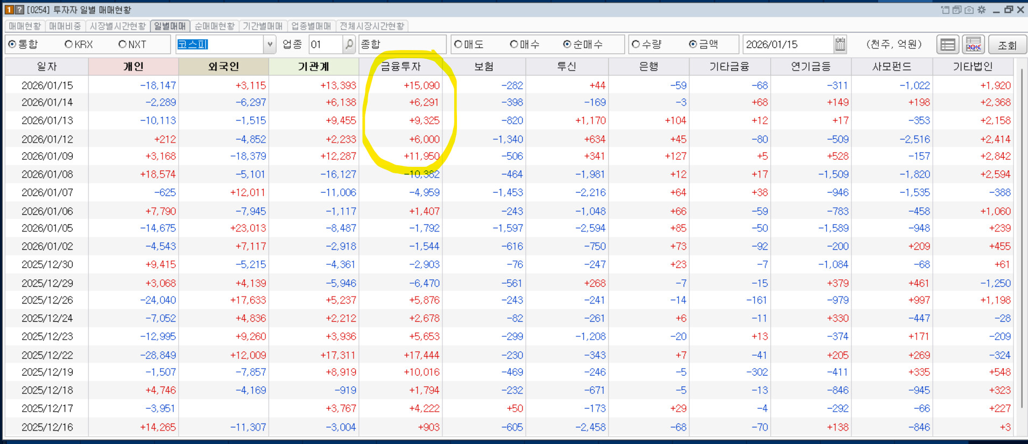The height and width of the screenshot is (444, 1028).
Task: Open the industry search magnifier icon
Action: tap(349, 44)
